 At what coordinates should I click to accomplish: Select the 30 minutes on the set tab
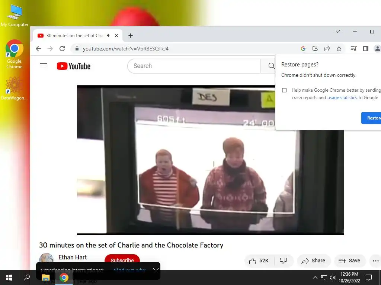click(x=77, y=36)
